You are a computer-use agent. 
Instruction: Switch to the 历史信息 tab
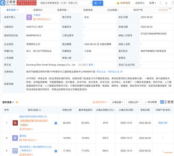[x=163, y=10]
